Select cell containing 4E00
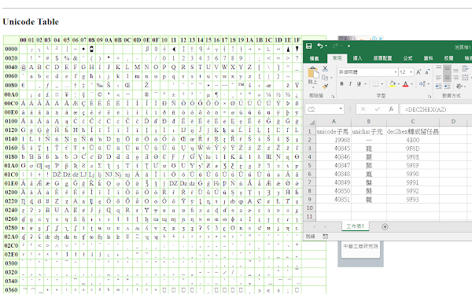472x294 pixels. tap(413, 140)
